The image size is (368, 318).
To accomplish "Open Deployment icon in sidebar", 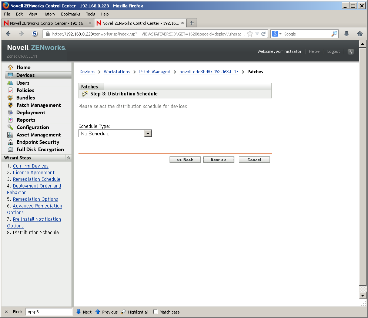I will pos(10,112).
